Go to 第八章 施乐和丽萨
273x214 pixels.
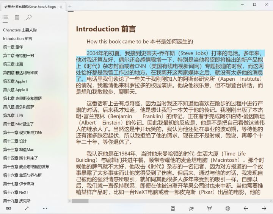[x=19, y=107]
